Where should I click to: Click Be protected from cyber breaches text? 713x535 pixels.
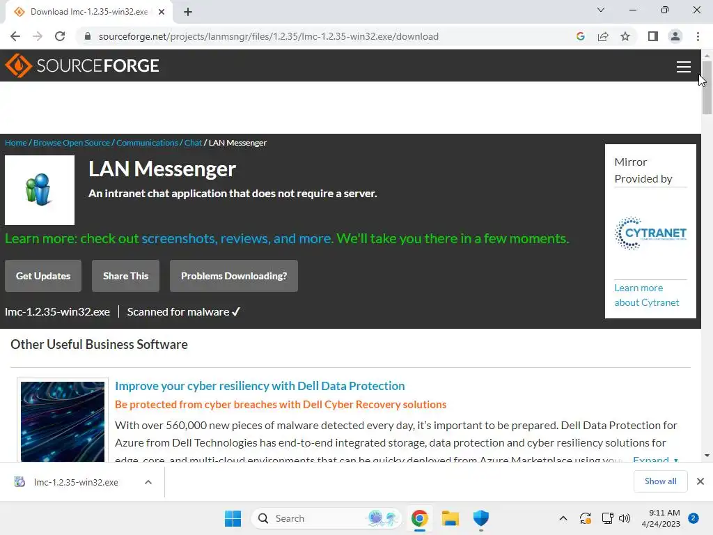pos(281,405)
